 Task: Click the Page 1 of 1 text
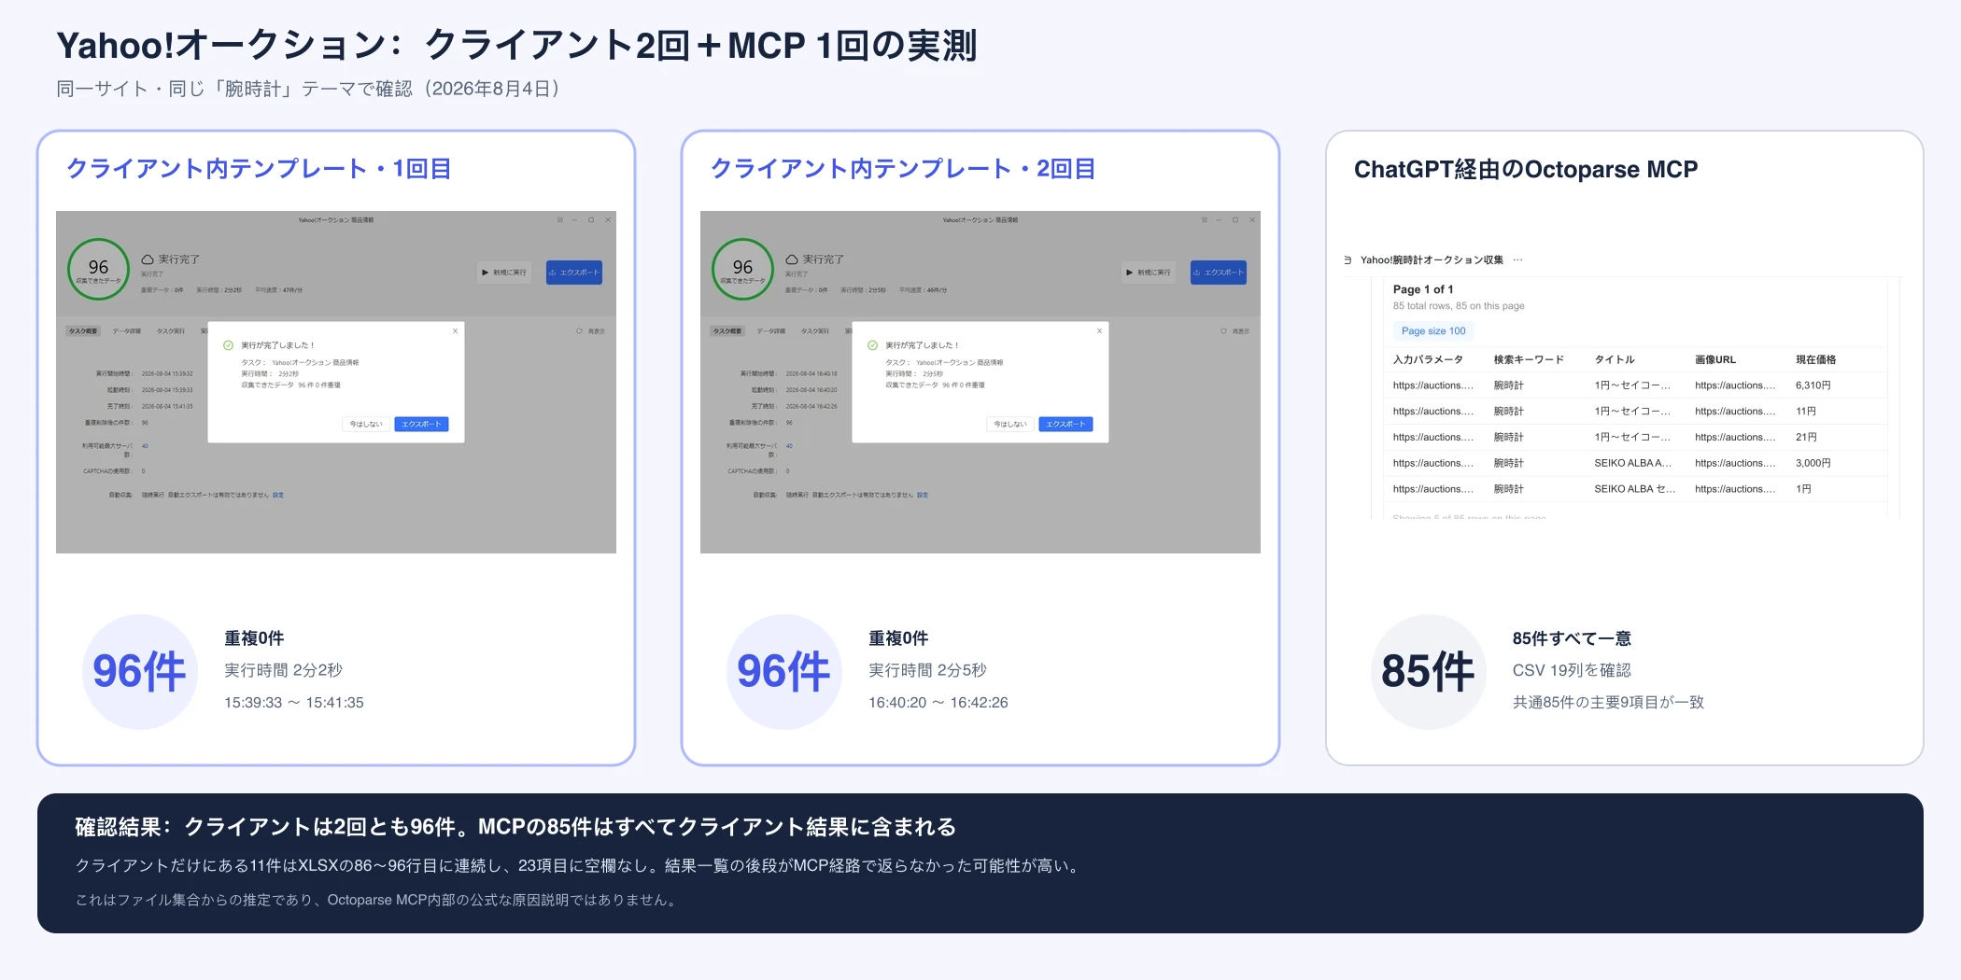1423,289
